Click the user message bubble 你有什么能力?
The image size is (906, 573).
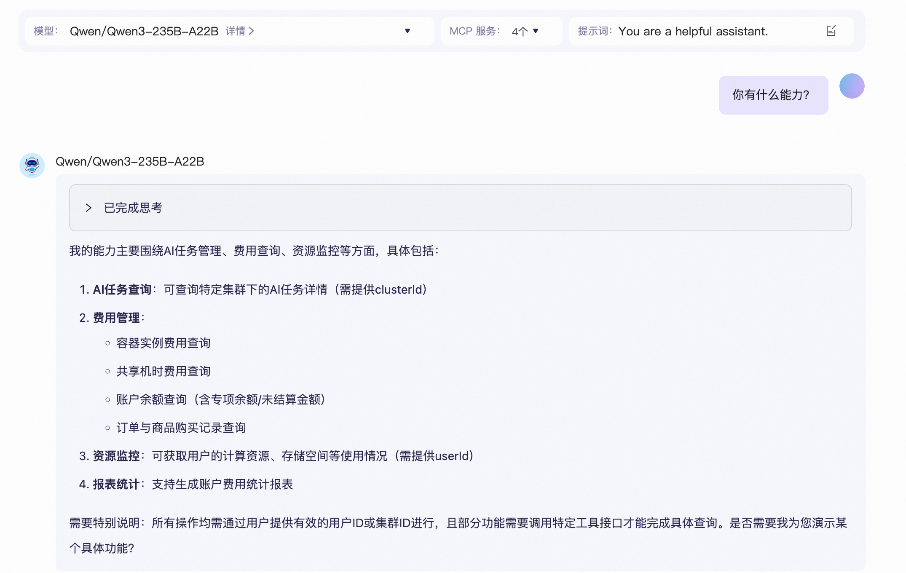(773, 95)
